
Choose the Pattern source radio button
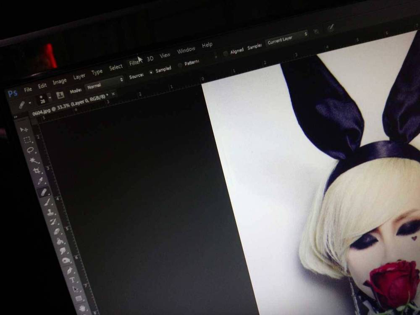click(180, 65)
